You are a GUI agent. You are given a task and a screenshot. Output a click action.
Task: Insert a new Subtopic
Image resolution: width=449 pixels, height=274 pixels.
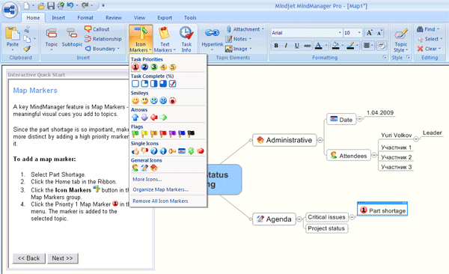tap(72, 39)
